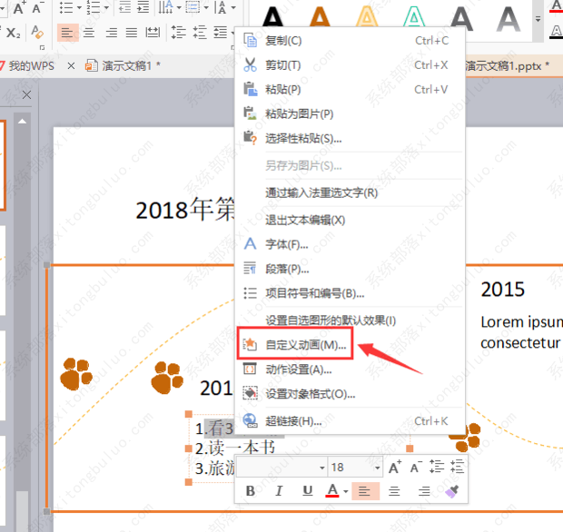This screenshot has width=563, height=532.
Task: Open 动作设置(A)... from context menu
Action: (x=351, y=369)
